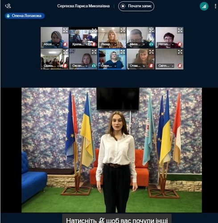Viewport: 218px width, 223px height.
Task: Unmute via crossed microphone icon in bottom notice
Action: point(102,220)
